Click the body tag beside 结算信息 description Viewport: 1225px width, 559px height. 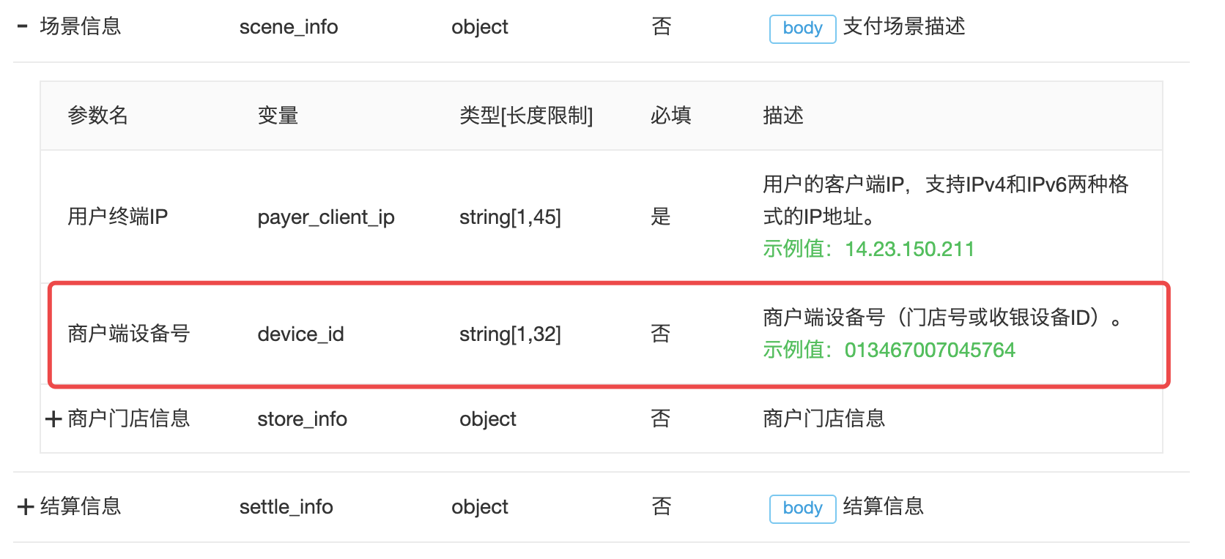coord(802,509)
